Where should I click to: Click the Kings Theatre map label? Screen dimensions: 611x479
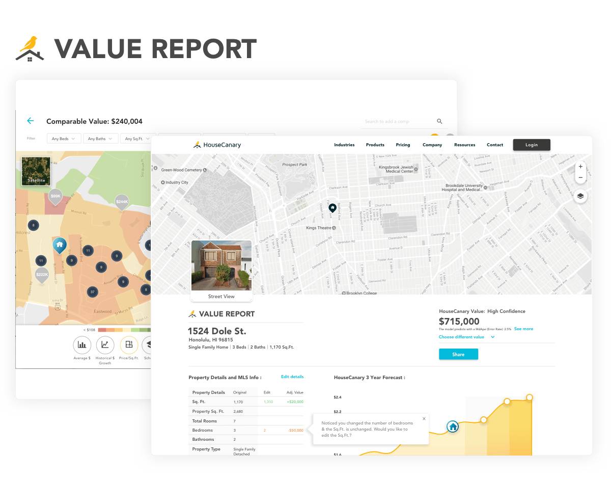(321, 228)
